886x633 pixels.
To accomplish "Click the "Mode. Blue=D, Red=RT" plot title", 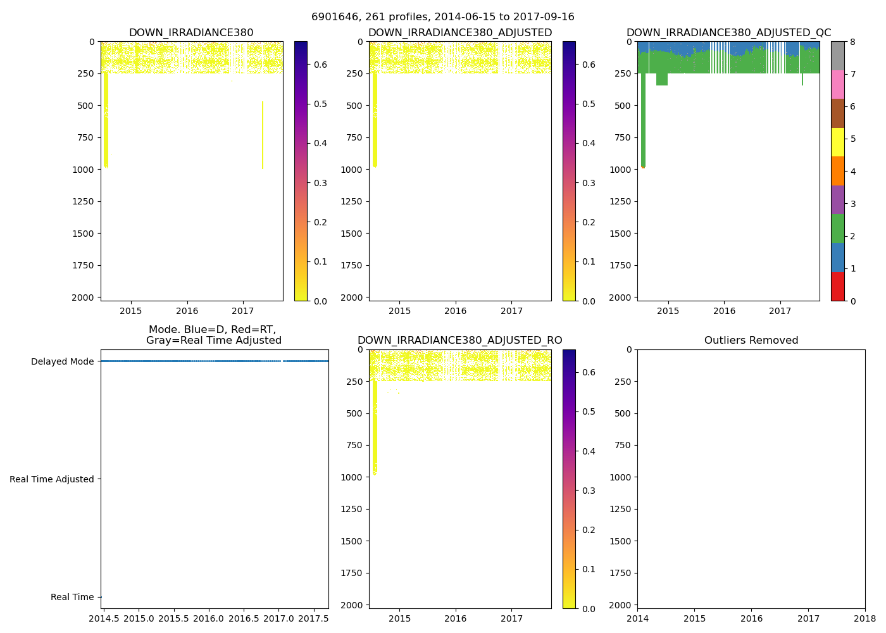I will click(x=214, y=335).
